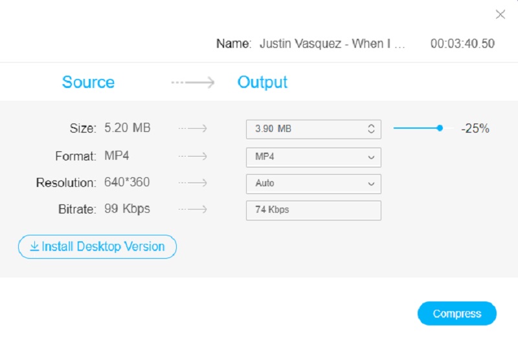Click the output size stepper arrows
The image size is (518, 337).
coord(371,129)
